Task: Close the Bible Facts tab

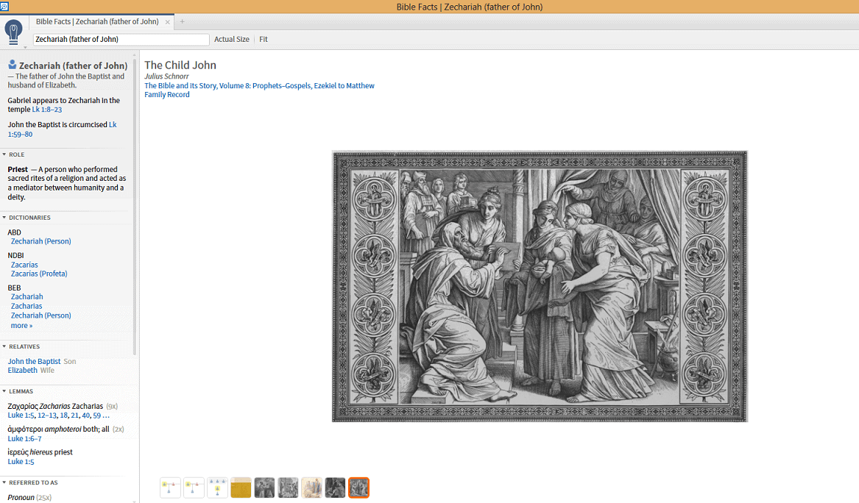Action: pyautogui.click(x=168, y=22)
